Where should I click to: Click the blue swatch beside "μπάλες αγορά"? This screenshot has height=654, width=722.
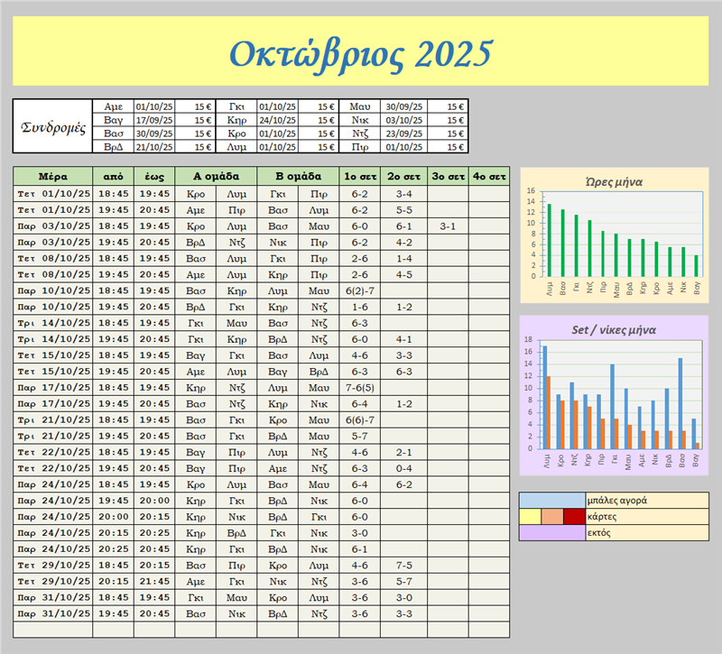tap(551, 500)
